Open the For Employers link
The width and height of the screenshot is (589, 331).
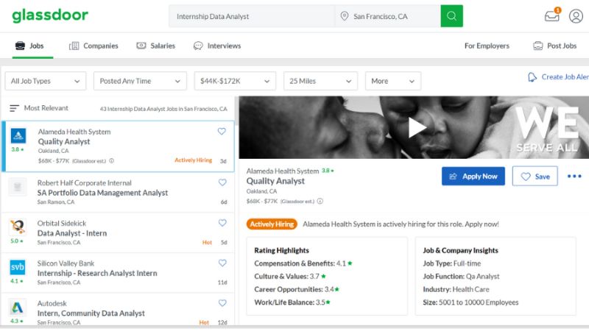[x=487, y=46]
